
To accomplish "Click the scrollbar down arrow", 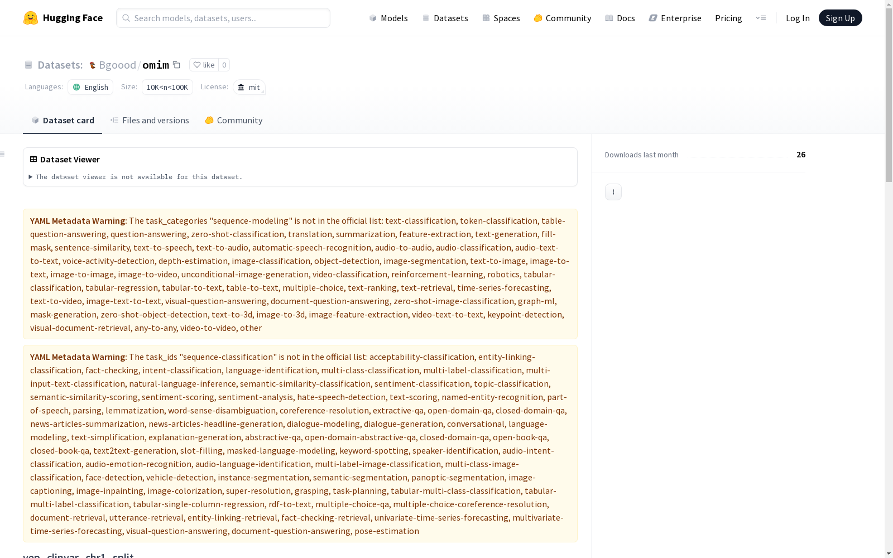I will [x=889, y=554].
